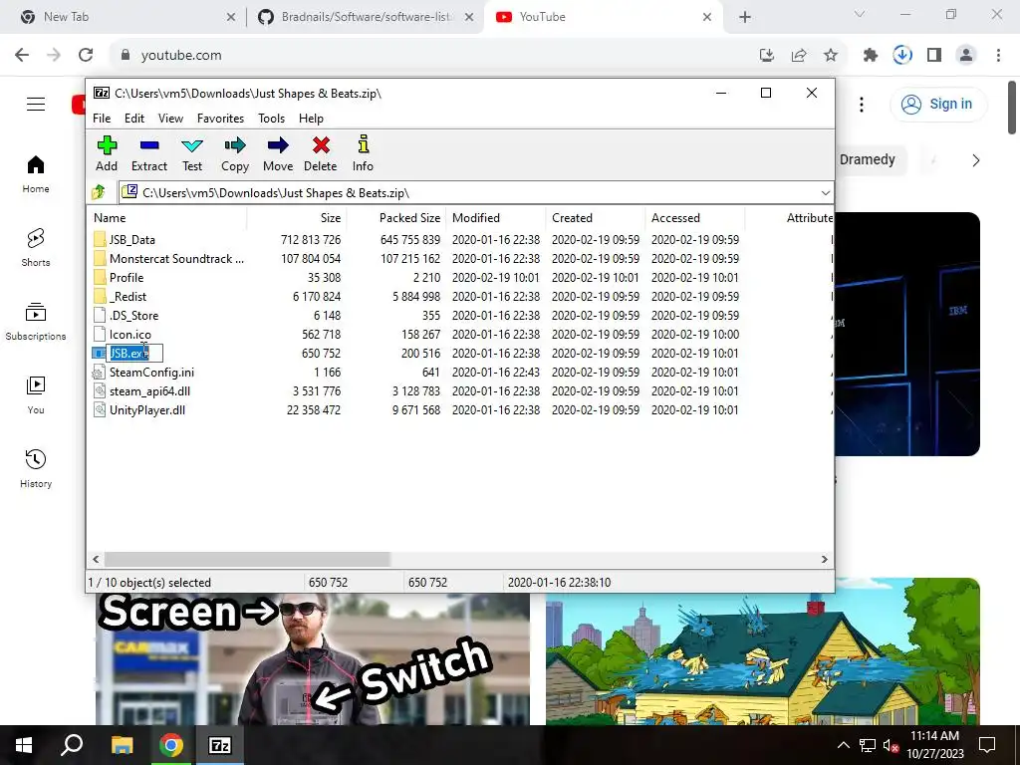Screen dimensions: 1020x765
Task: Bookmark this page with star icon
Action: 831,56
